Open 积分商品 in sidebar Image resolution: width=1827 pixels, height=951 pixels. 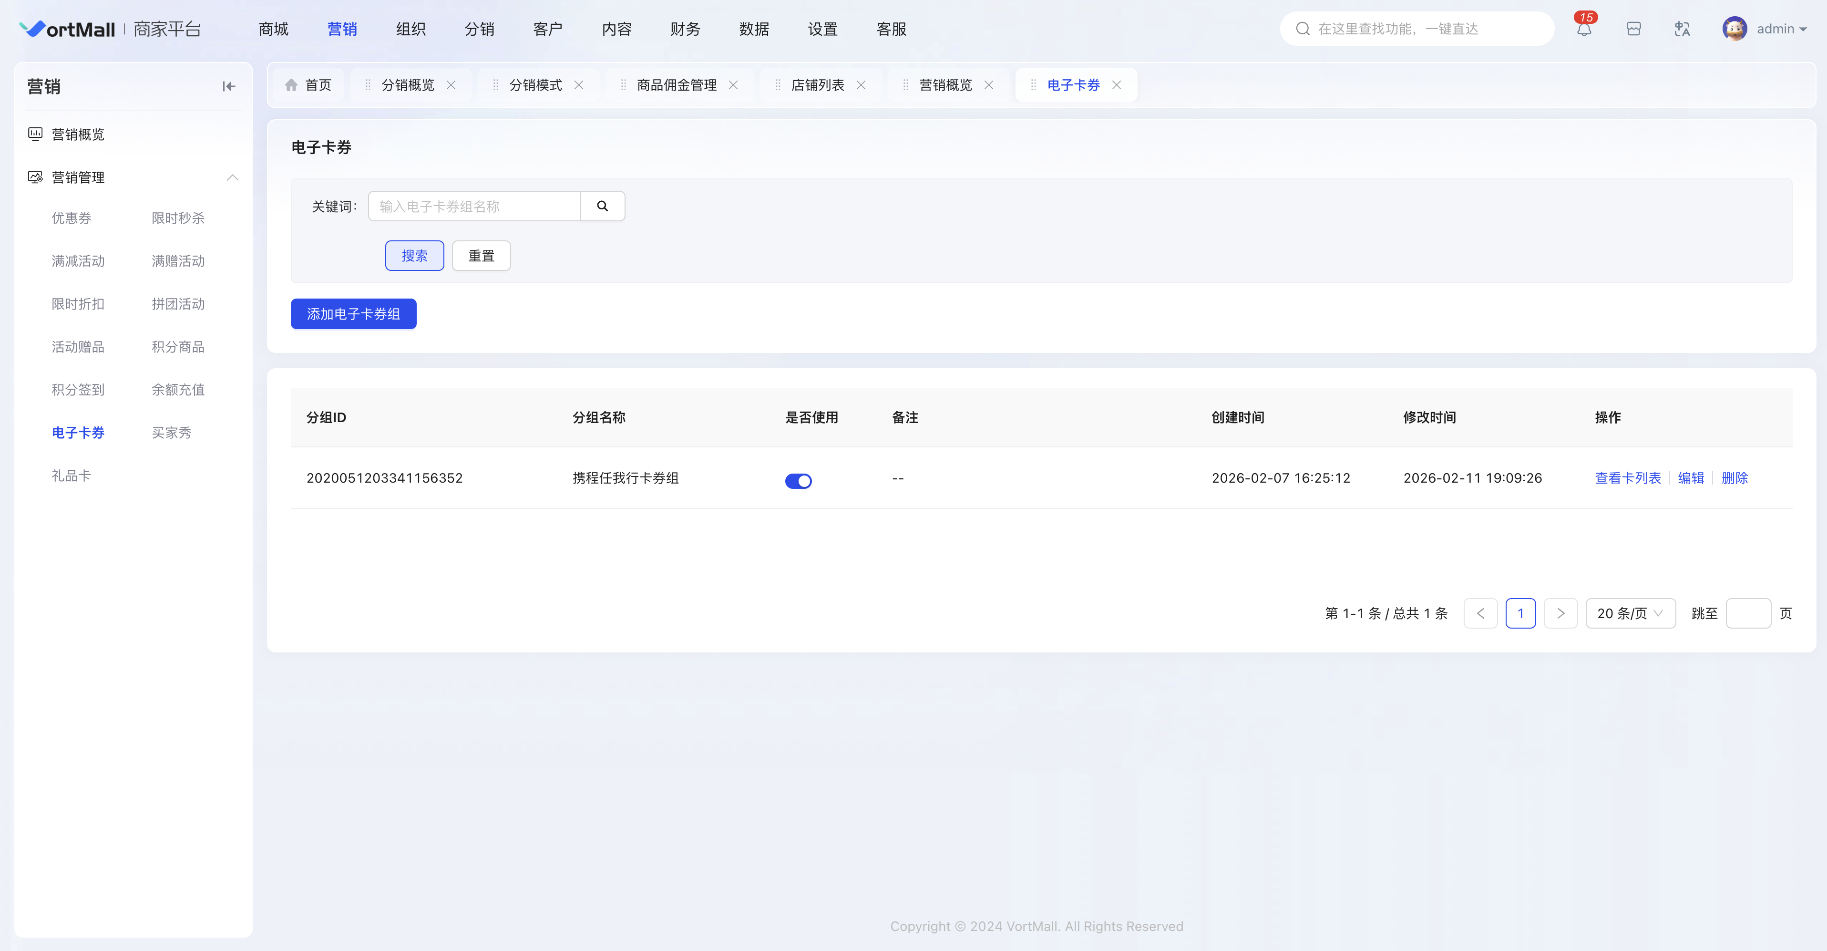178,347
